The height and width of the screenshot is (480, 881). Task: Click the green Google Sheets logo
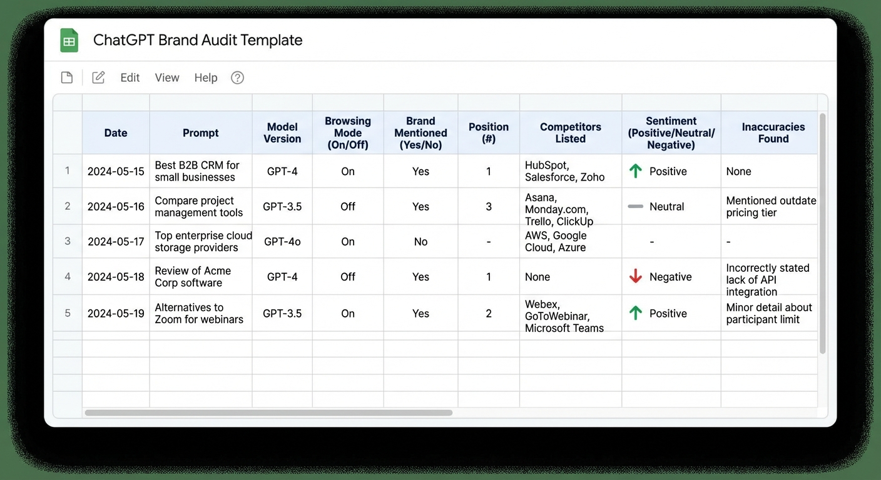pyautogui.click(x=69, y=39)
